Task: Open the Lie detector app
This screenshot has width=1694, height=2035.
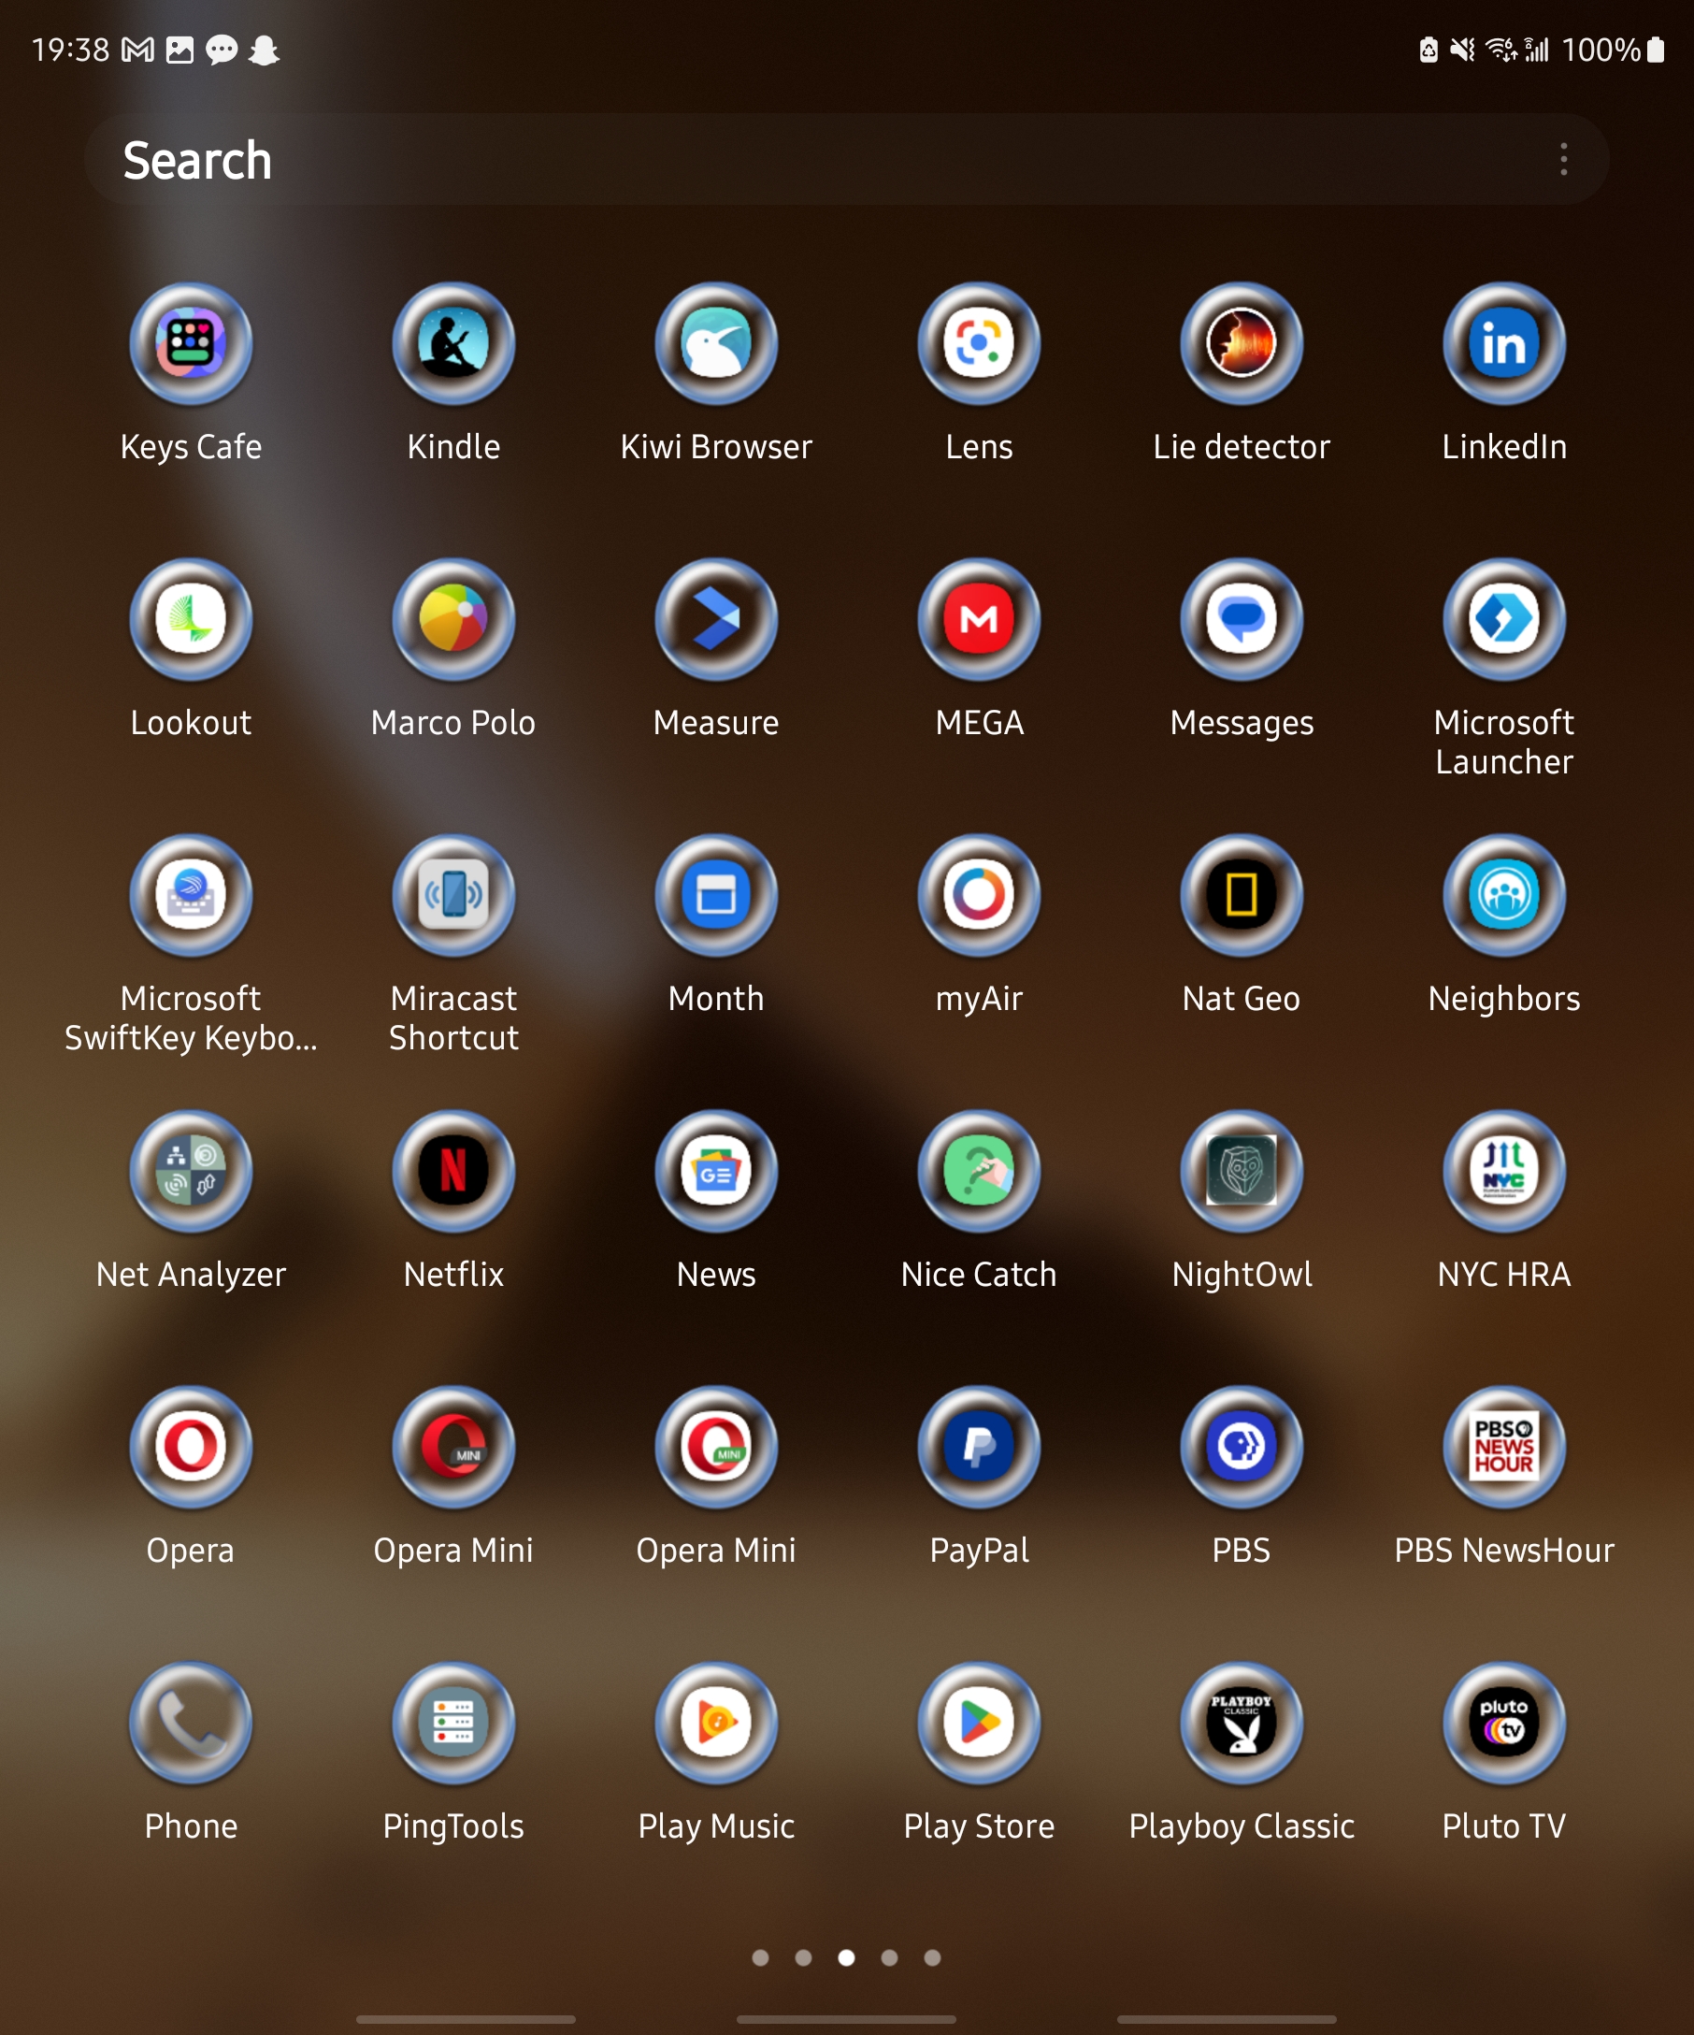Action: pyautogui.click(x=1241, y=344)
